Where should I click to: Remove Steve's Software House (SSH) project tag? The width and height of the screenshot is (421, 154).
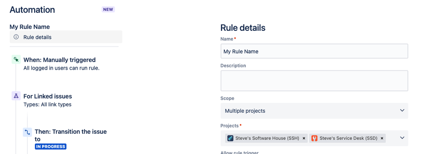(x=304, y=138)
